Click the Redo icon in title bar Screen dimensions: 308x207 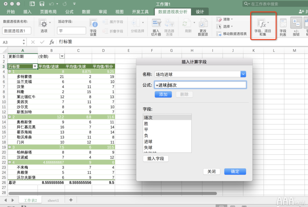(x=65, y=4)
